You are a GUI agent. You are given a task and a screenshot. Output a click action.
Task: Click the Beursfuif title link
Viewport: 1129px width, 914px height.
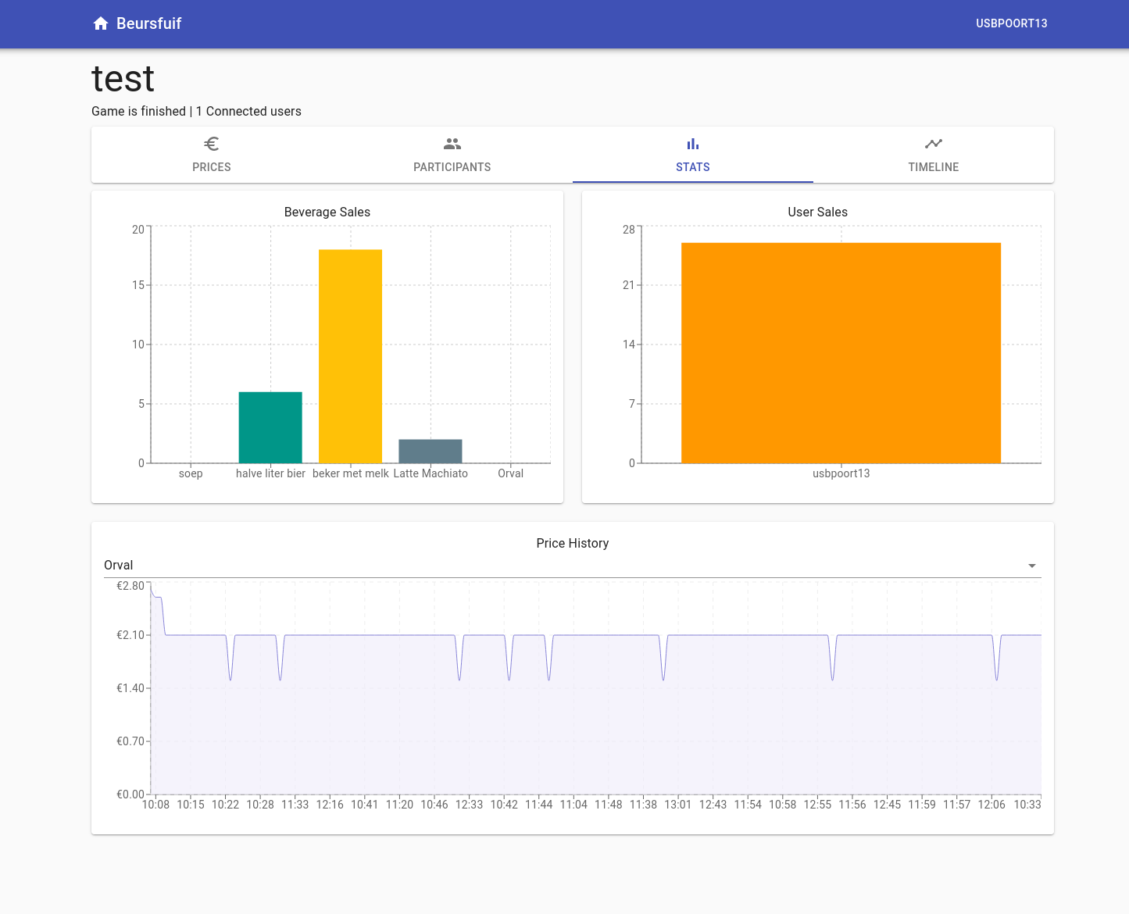pos(148,23)
